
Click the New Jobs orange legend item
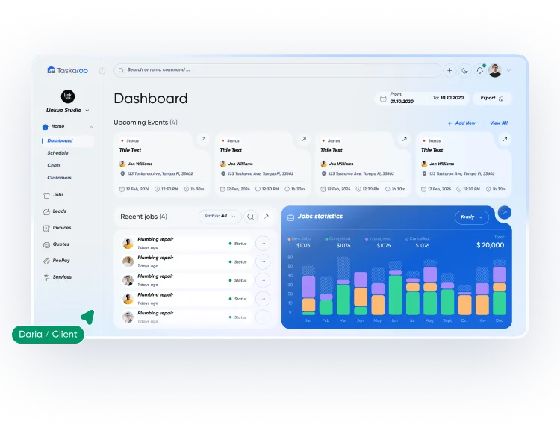(300, 243)
